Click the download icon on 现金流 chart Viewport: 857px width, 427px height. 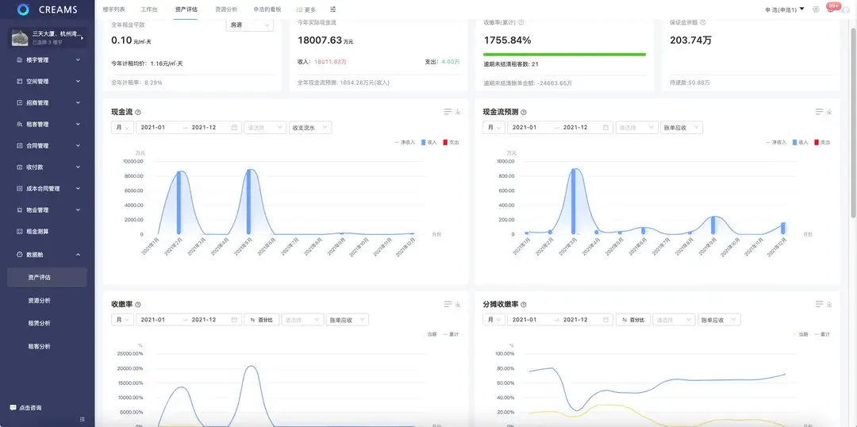(x=458, y=112)
